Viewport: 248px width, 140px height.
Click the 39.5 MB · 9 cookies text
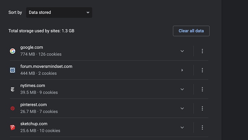(39, 92)
